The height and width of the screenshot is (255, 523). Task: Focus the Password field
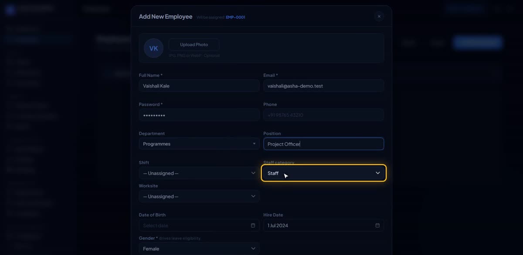coord(199,115)
